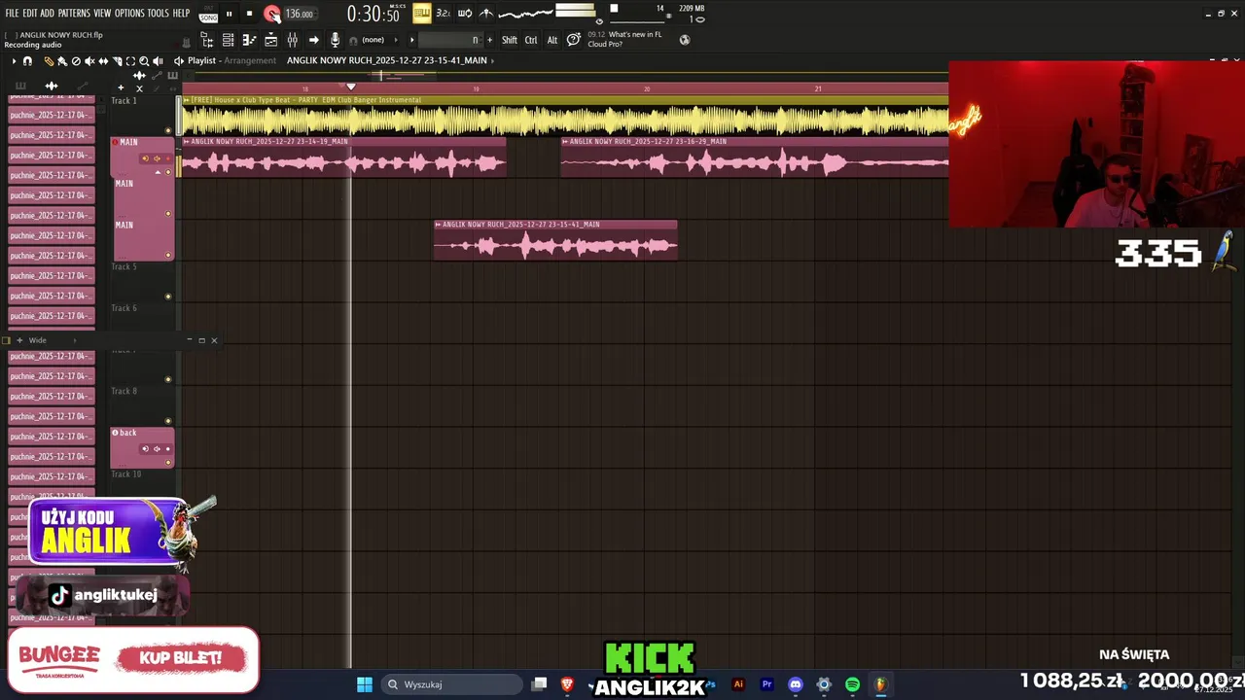Select the zoom tool in playlist

[x=144, y=61]
